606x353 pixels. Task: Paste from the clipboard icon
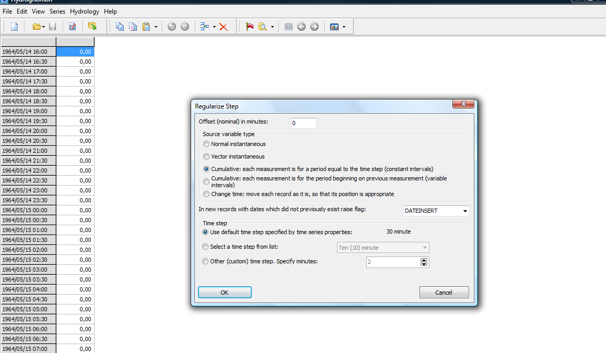click(x=146, y=27)
